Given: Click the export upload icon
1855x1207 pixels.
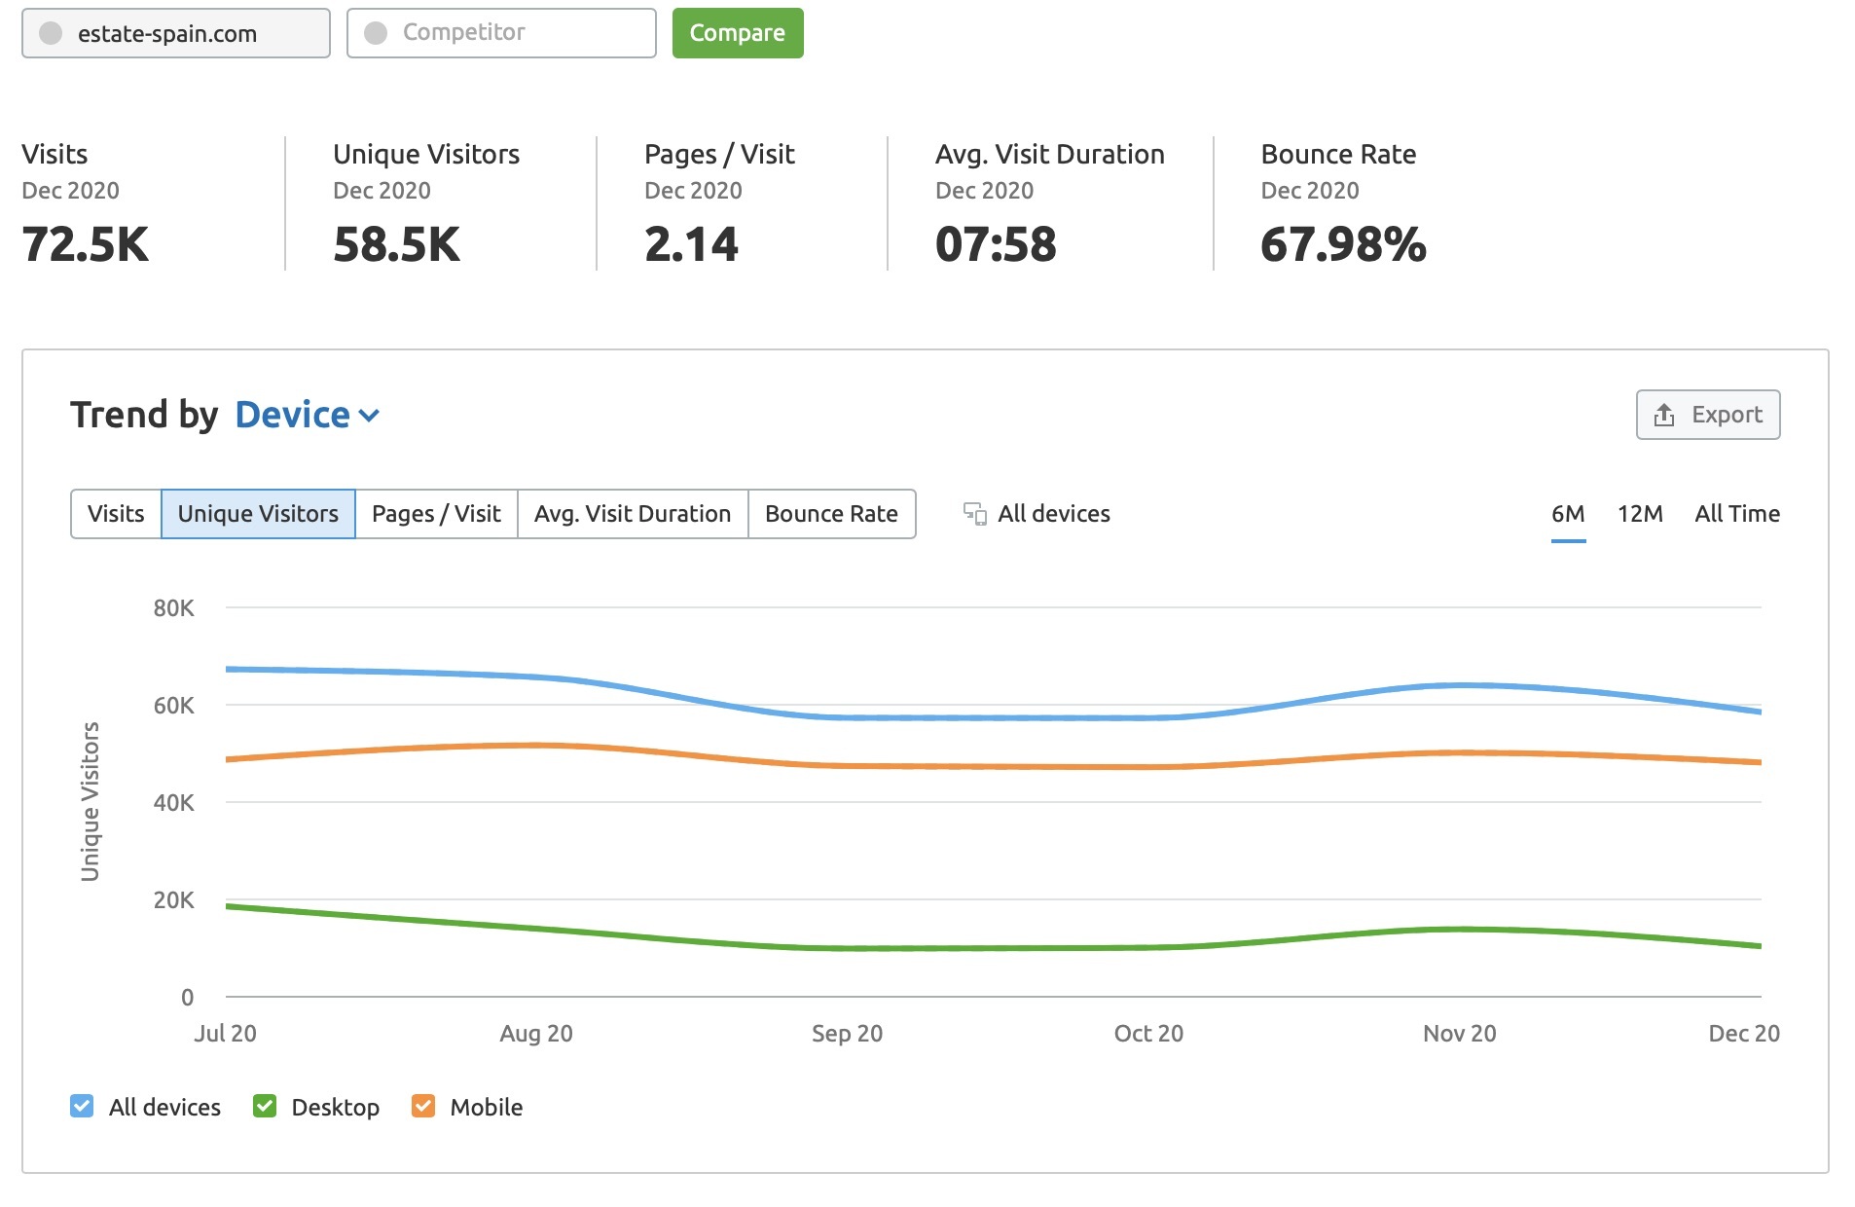Looking at the screenshot, I should 1664,415.
